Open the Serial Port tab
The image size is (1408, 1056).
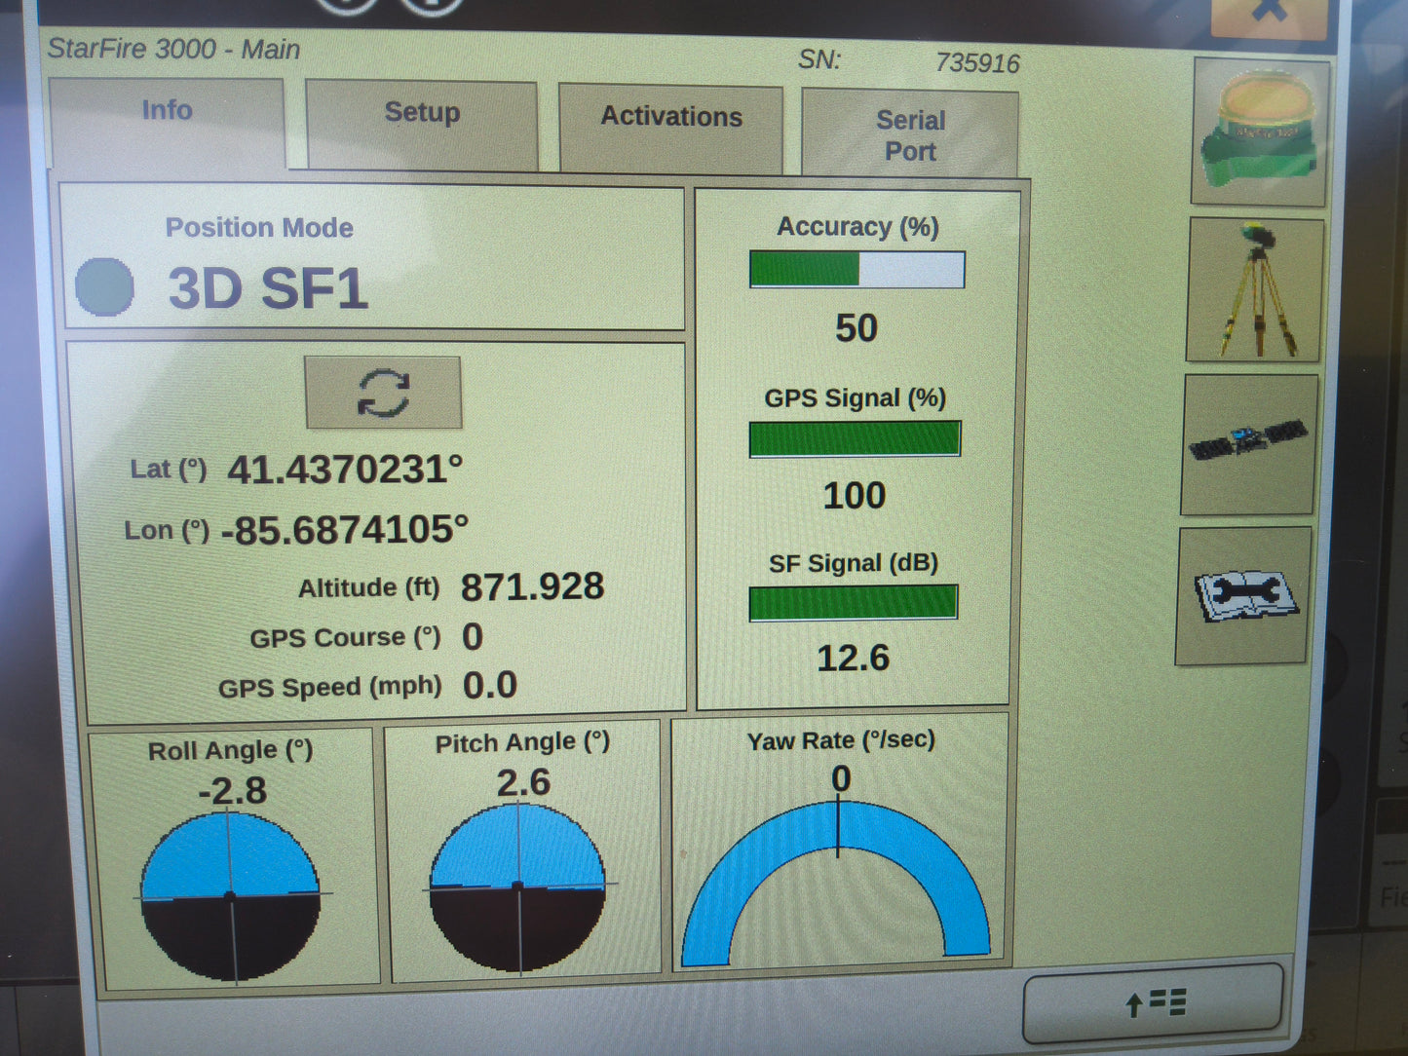point(910,134)
